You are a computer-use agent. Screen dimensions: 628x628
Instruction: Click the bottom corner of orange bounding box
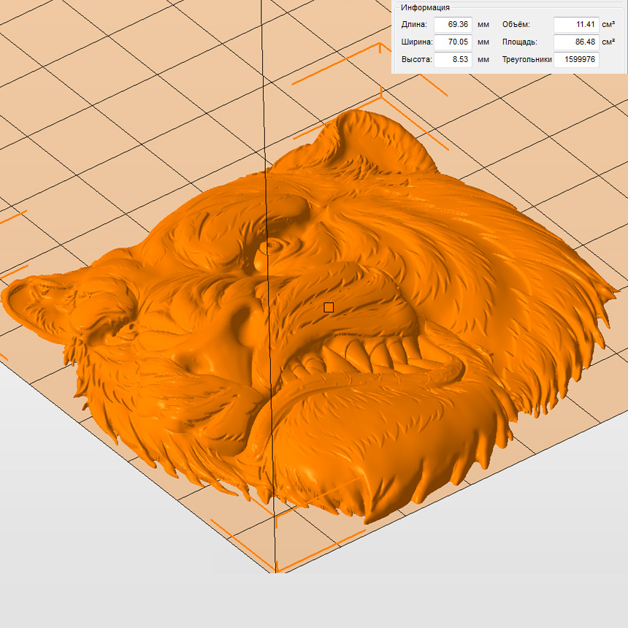point(277,571)
